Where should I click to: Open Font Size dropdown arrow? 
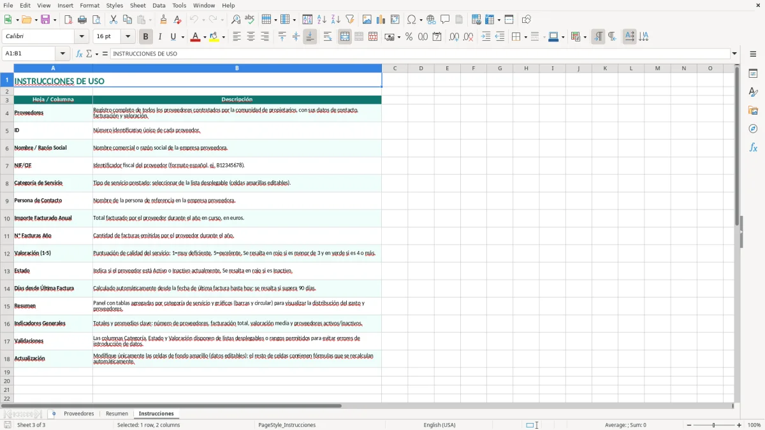click(128, 37)
